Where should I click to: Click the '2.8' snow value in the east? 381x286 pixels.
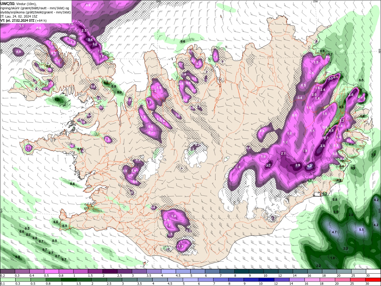323,146
